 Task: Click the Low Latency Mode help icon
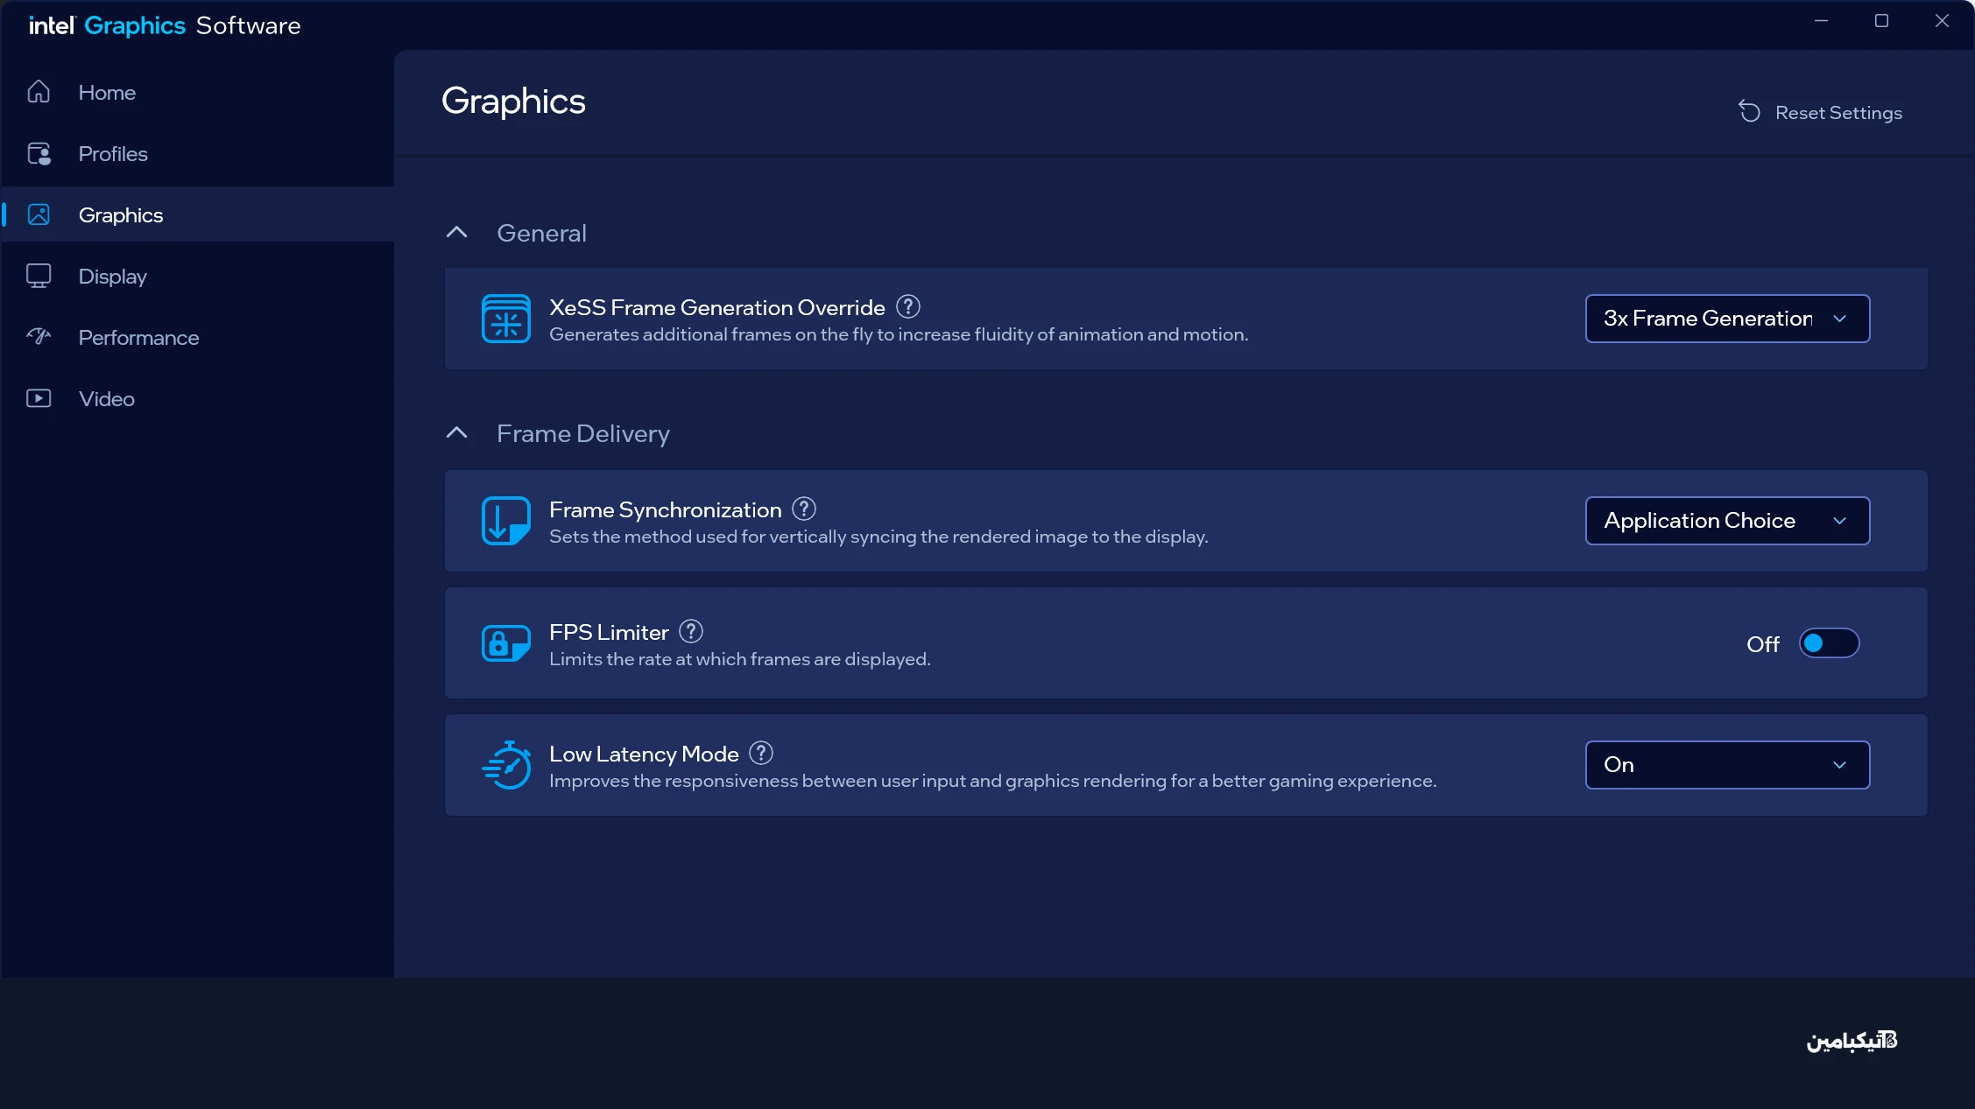coord(761,753)
